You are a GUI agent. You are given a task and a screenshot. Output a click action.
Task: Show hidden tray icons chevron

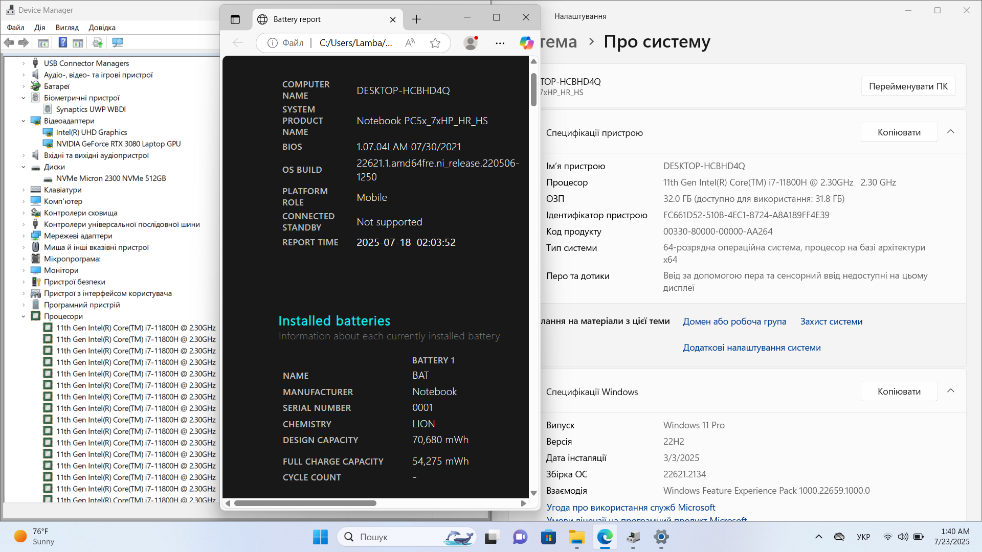pyautogui.click(x=819, y=537)
